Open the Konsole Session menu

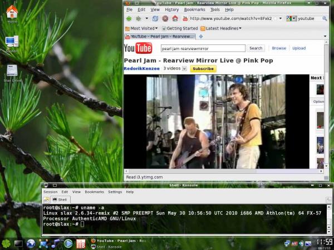[x=51, y=192]
